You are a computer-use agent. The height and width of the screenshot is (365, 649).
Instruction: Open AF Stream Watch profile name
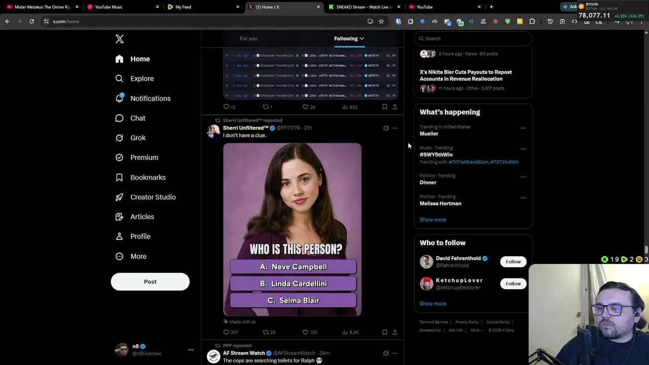click(x=244, y=353)
